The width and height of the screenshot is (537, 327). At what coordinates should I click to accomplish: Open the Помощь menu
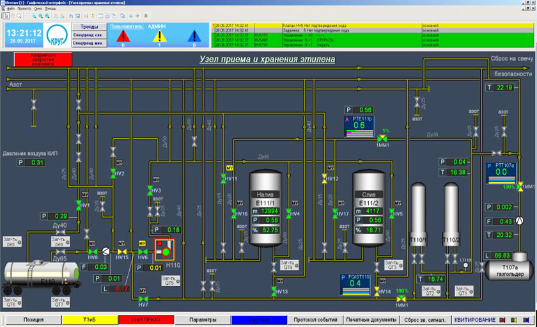pos(51,8)
